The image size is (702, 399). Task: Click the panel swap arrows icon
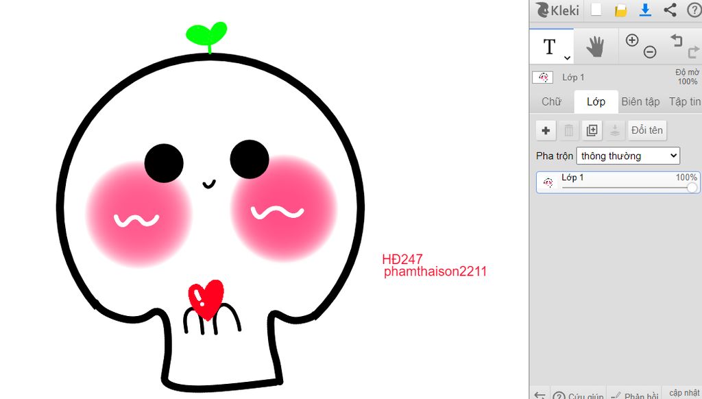(540, 395)
